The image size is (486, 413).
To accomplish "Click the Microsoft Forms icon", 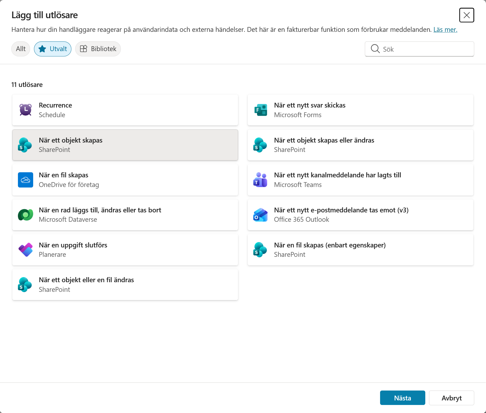I will point(261,110).
